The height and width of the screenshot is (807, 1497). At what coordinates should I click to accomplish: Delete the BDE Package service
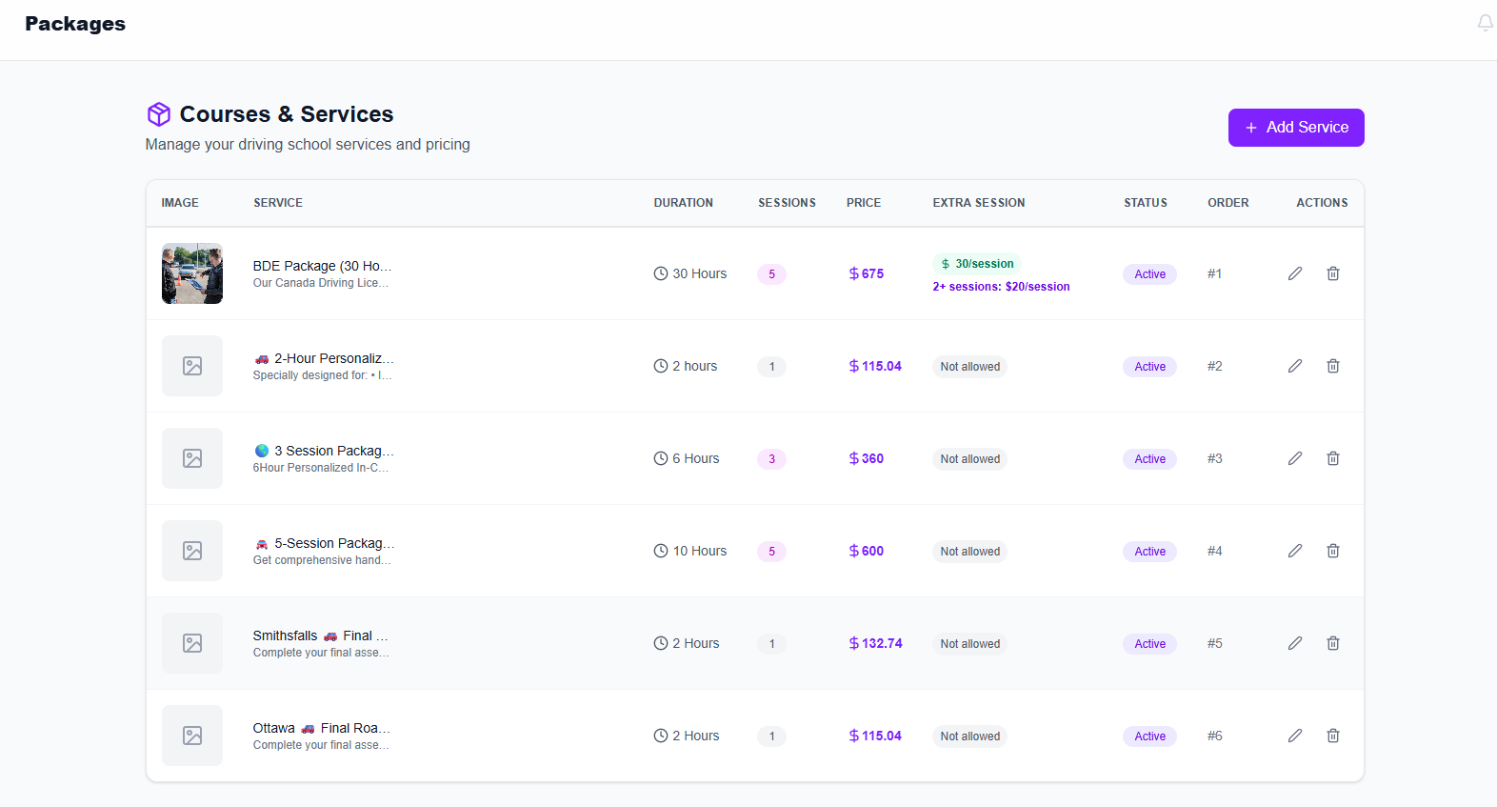1332,273
